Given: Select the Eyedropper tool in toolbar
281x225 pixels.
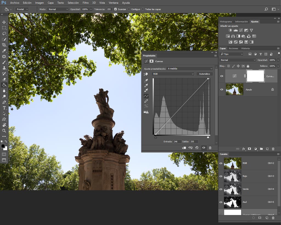Looking at the screenshot, I should tap(4, 51).
